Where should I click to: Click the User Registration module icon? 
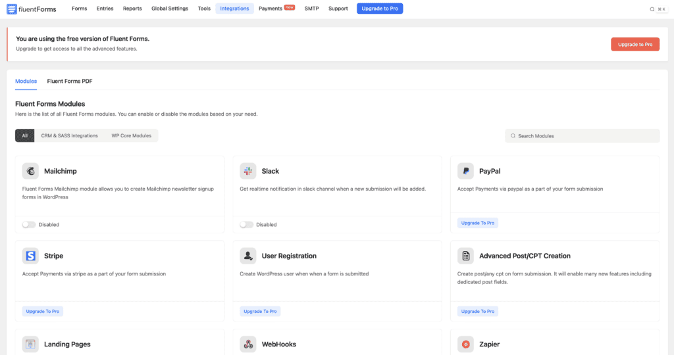pos(248,256)
